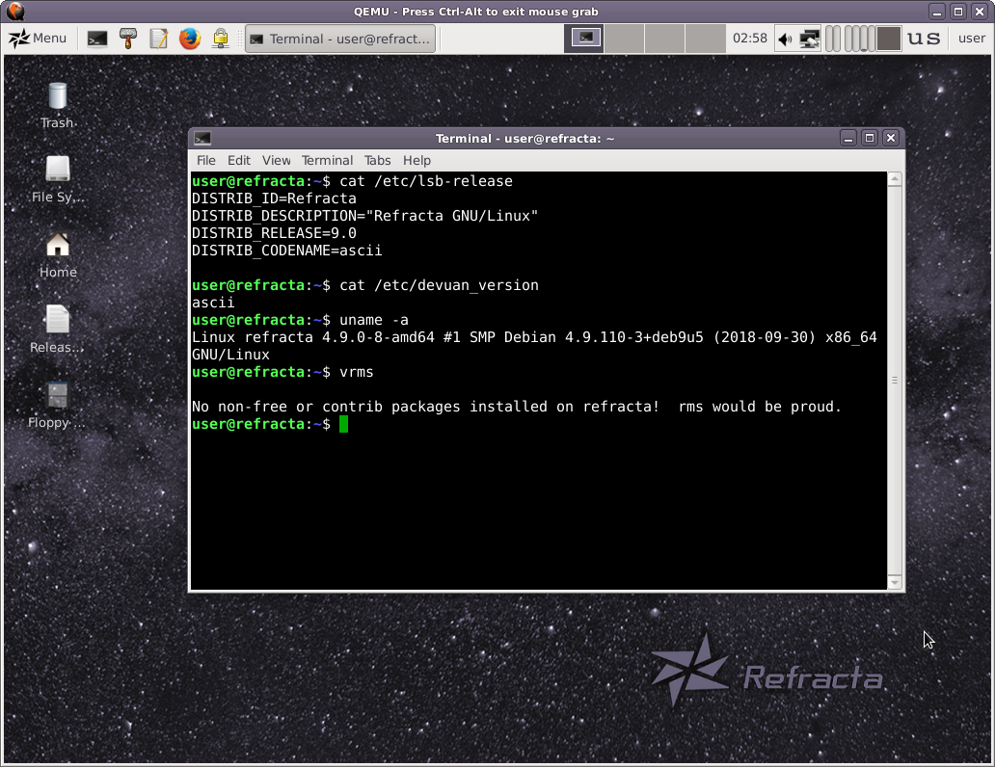
Task: Click the 'uname -a' command text
Action: pos(374,320)
